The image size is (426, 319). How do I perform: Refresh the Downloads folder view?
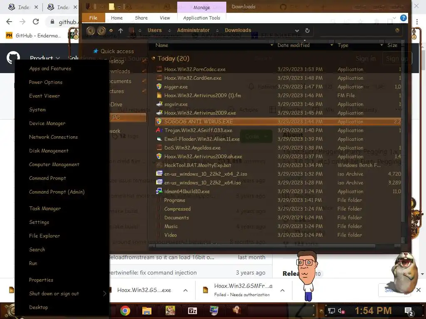(x=307, y=31)
